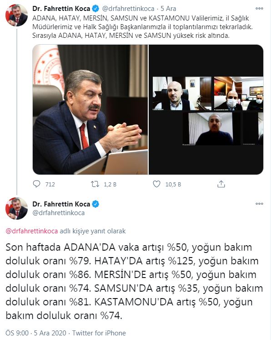Open the 'Twitter for iPhone' source link
Screen dimensions: 271x340
pos(99,333)
